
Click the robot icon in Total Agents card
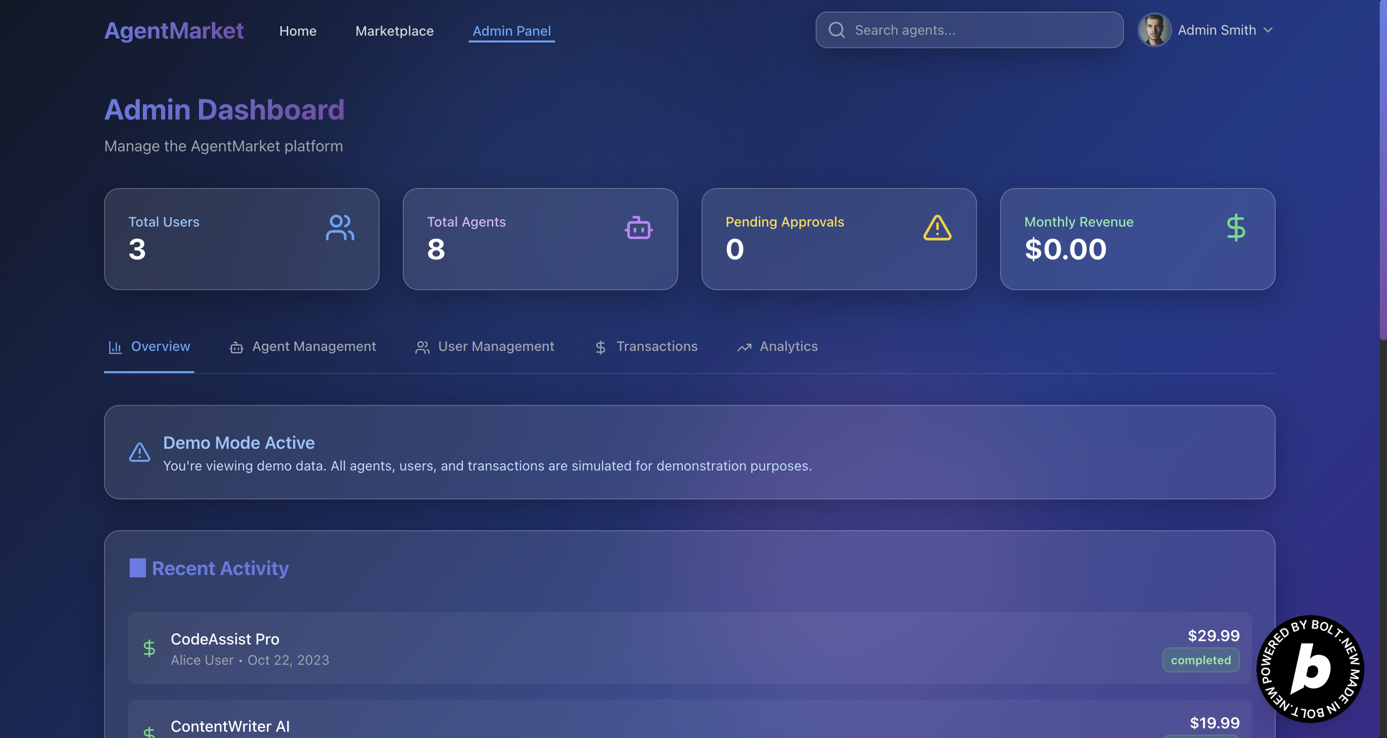(639, 228)
